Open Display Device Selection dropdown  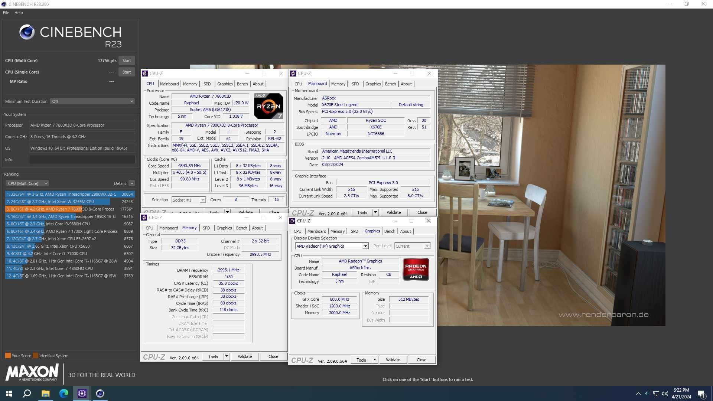(332, 246)
